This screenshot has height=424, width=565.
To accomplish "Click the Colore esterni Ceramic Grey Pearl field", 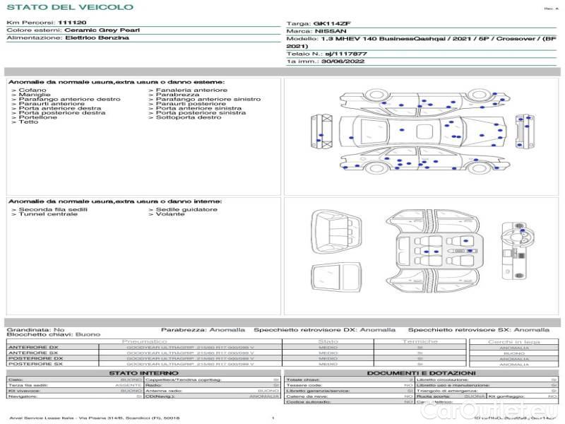I will (x=73, y=30).
